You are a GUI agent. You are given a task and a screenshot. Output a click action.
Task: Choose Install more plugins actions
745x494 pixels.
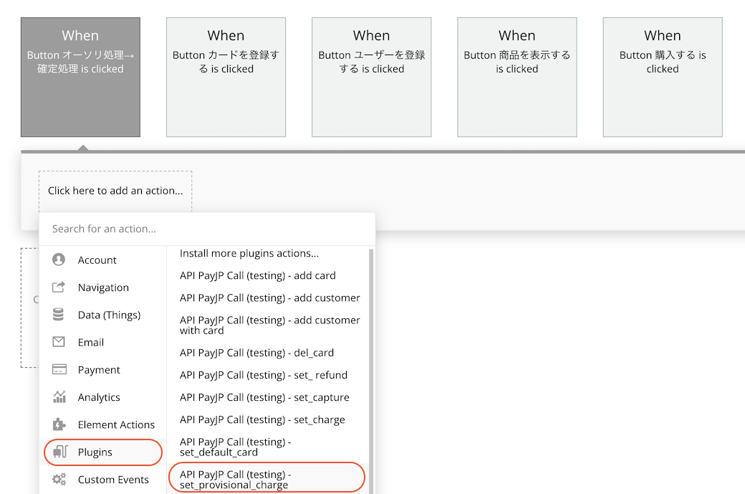pyautogui.click(x=249, y=253)
